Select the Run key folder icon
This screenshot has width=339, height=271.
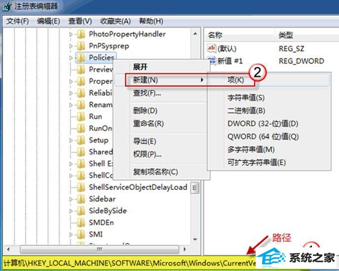click(x=81, y=117)
